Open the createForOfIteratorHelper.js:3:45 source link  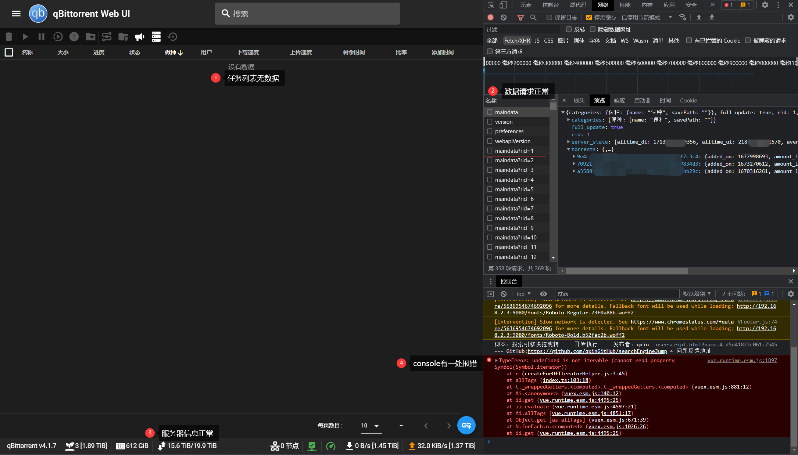pyautogui.click(x=575, y=374)
